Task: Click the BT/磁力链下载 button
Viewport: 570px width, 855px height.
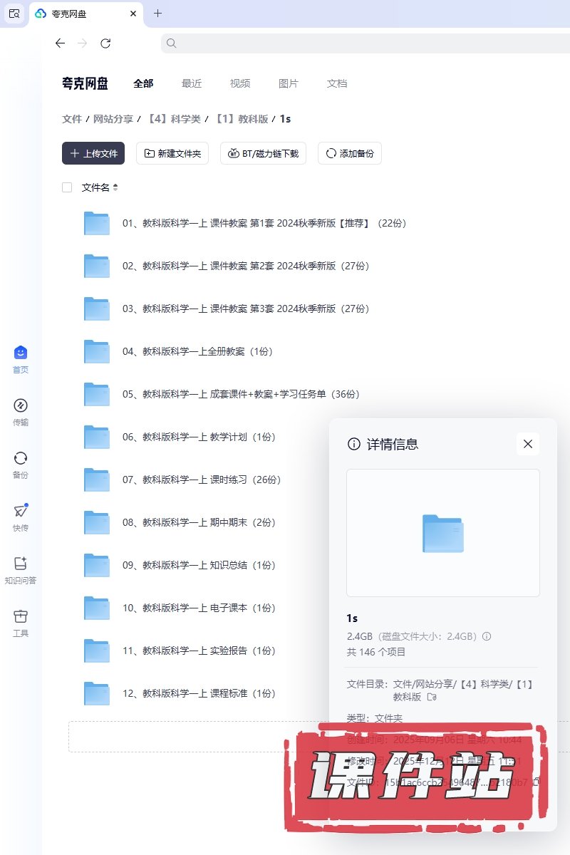Action: tap(264, 153)
